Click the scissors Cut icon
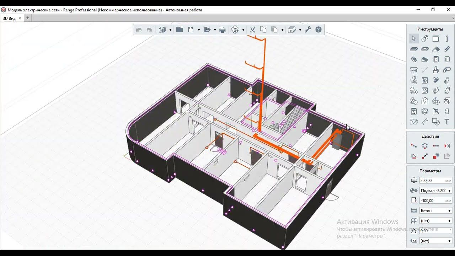Image resolution: width=455 pixels, height=256 pixels. pyautogui.click(x=253, y=30)
